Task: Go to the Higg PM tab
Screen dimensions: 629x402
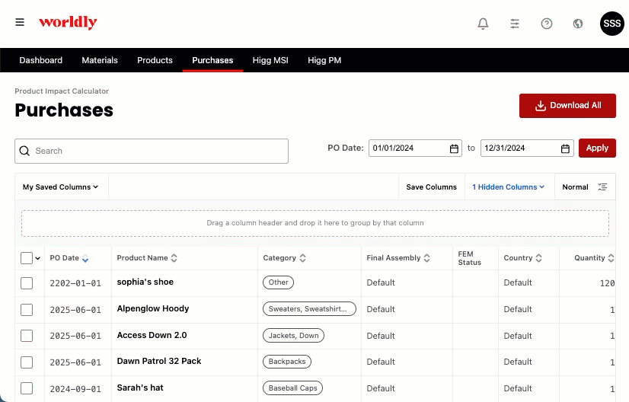Action: [x=324, y=60]
